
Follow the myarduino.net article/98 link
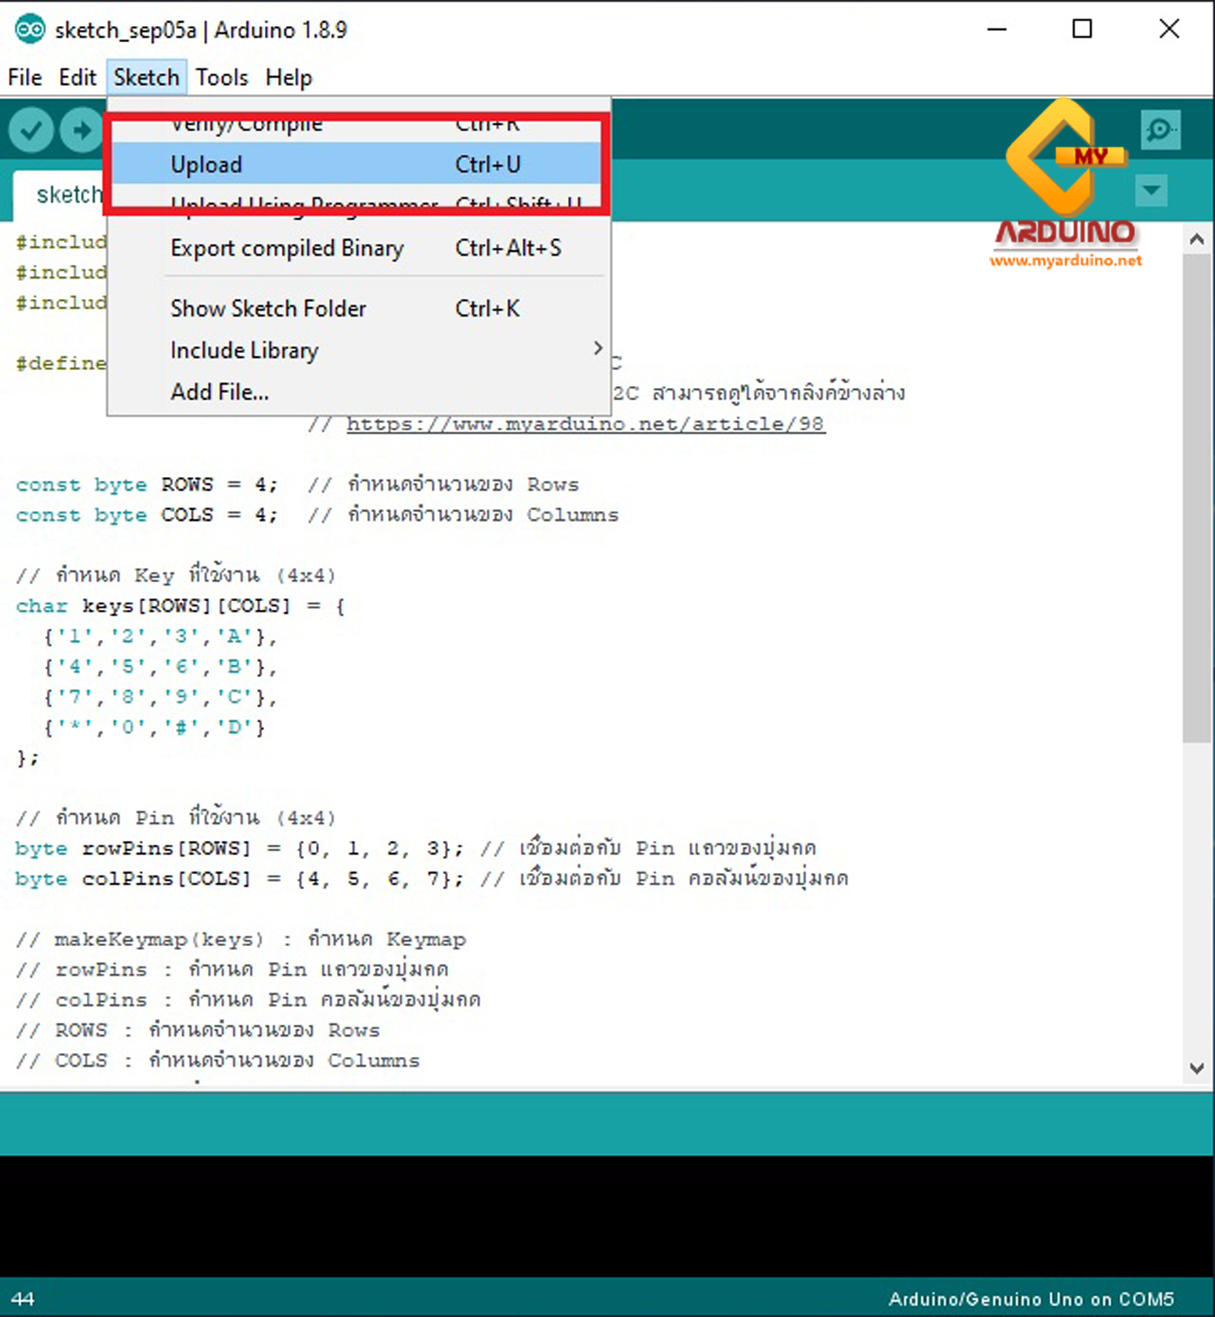click(585, 424)
